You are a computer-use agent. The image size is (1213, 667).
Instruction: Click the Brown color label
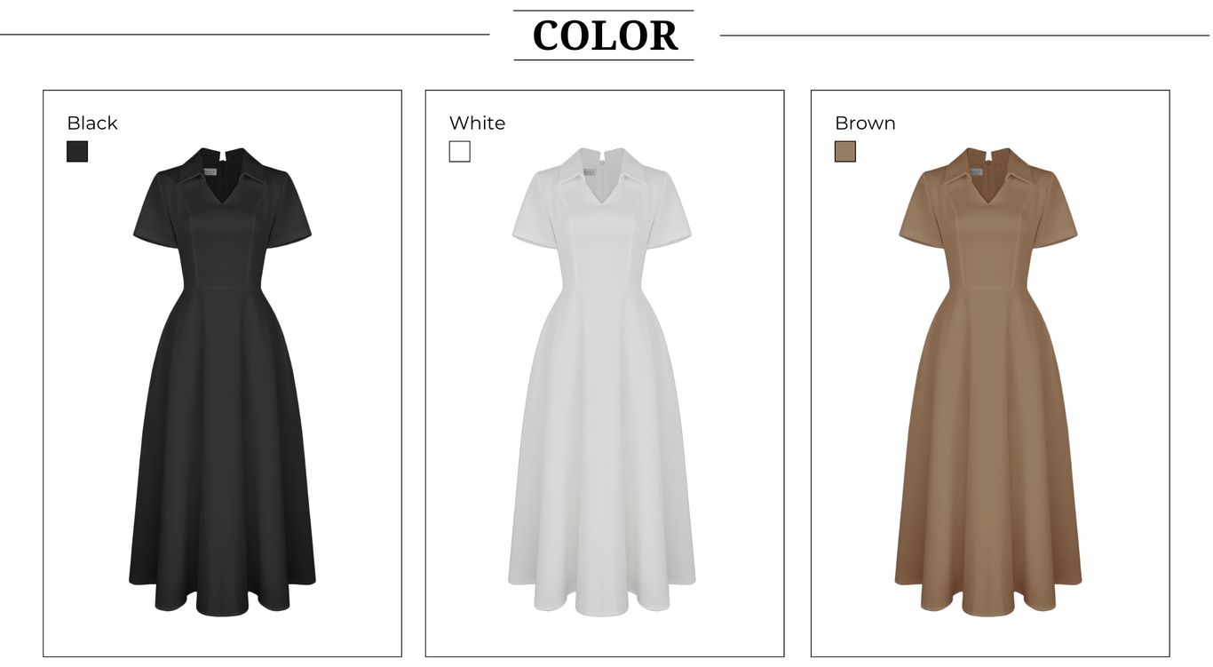[865, 123]
